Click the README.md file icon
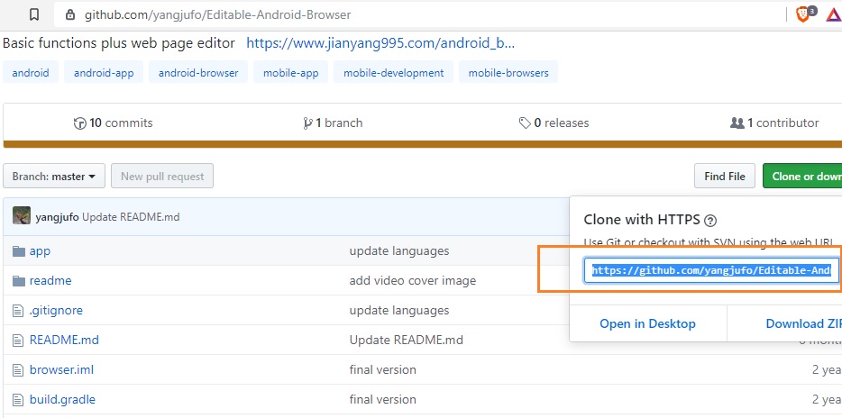 (19, 340)
